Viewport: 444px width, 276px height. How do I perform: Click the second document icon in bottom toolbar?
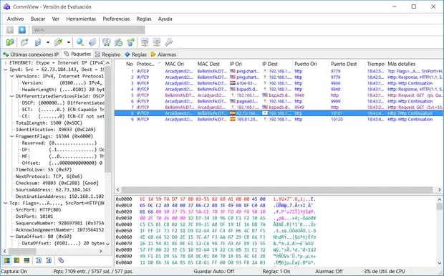click(49, 260)
